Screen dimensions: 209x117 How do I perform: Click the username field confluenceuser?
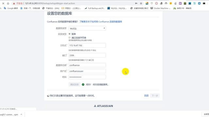[87, 71]
